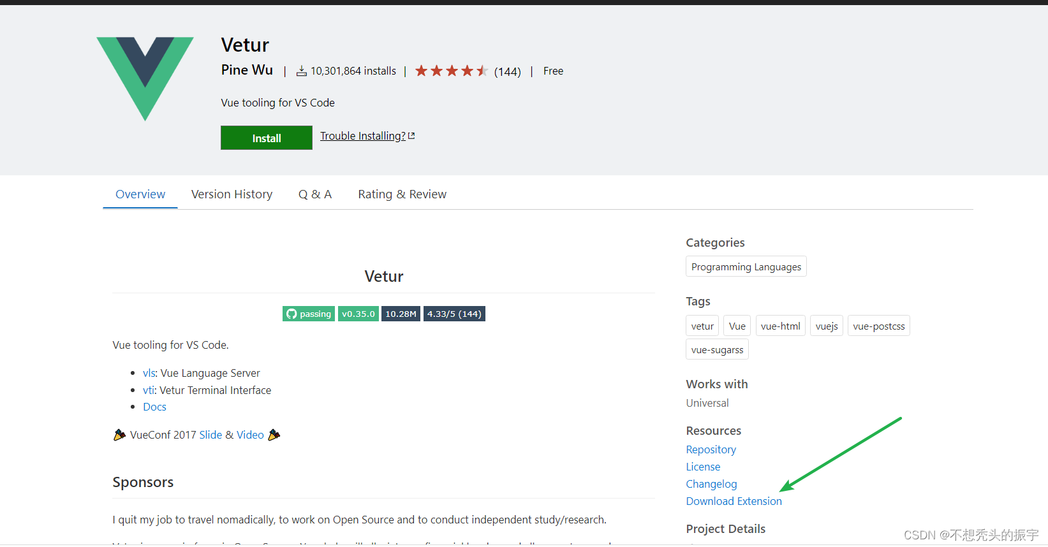Viewport: 1048px width, 547px height.
Task: Click the external link icon beside Trouble Installing
Action: [x=411, y=136]
